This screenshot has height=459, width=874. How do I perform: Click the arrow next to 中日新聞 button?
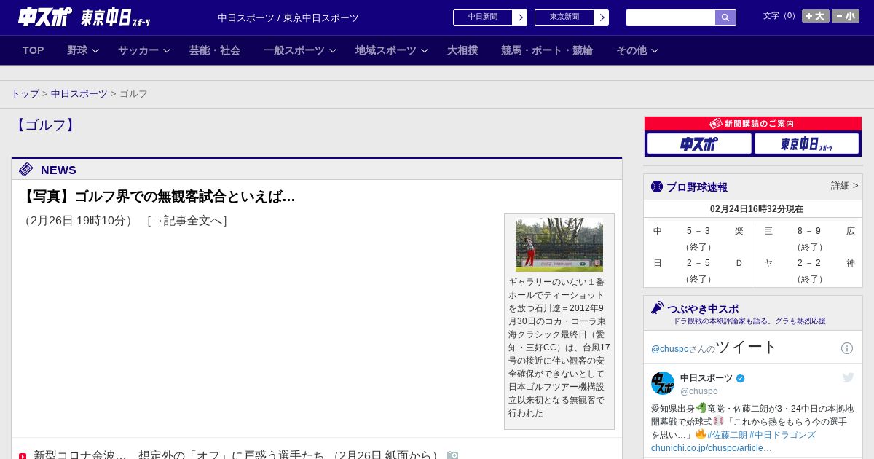pyautogui.click(x=520, y=17)
